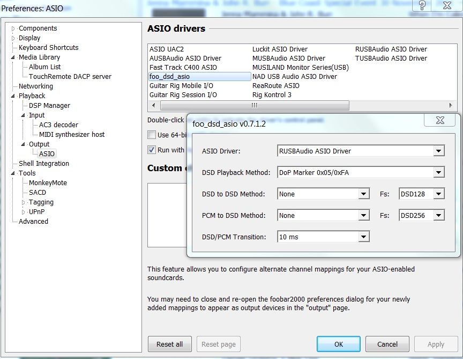
Task: Select Album List under Media Library
Action: click(44, 67)
